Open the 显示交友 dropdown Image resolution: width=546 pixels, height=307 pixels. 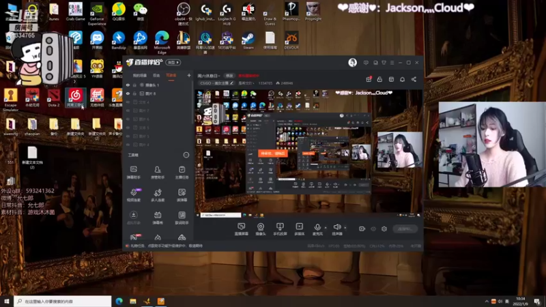[x=246, y=83]
